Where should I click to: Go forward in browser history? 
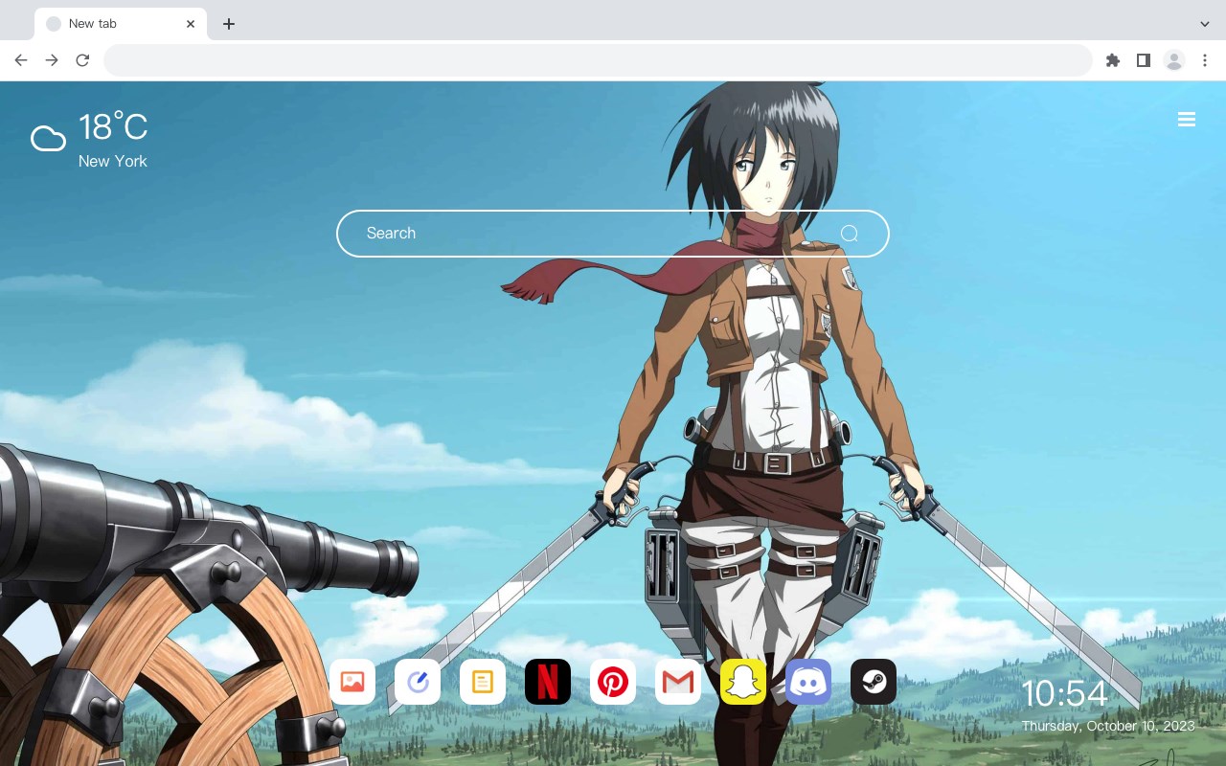click(x=52, y=60)
